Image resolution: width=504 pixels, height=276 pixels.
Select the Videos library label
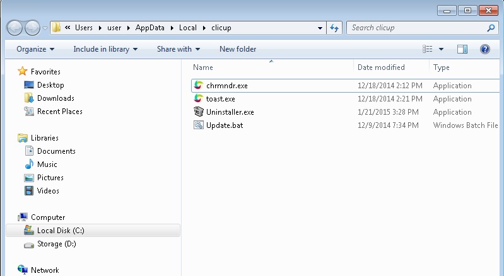(x=48, y=191)
